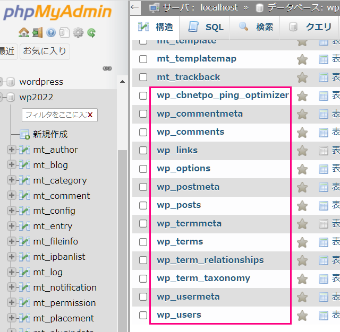340x332 pixels.
Task: Clear the filter with red X
Action: pos(90,115)
